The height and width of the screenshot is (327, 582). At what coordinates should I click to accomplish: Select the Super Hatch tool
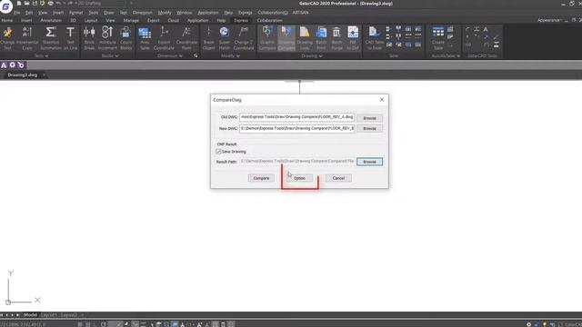point(225,38)
